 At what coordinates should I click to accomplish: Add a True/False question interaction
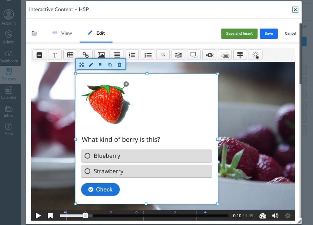(x=163, y=55)
